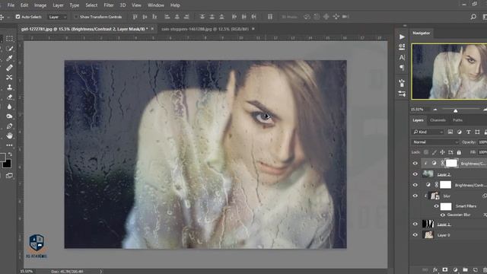Click the Navigator zoom-out mountain icon

tap(435, 110)
